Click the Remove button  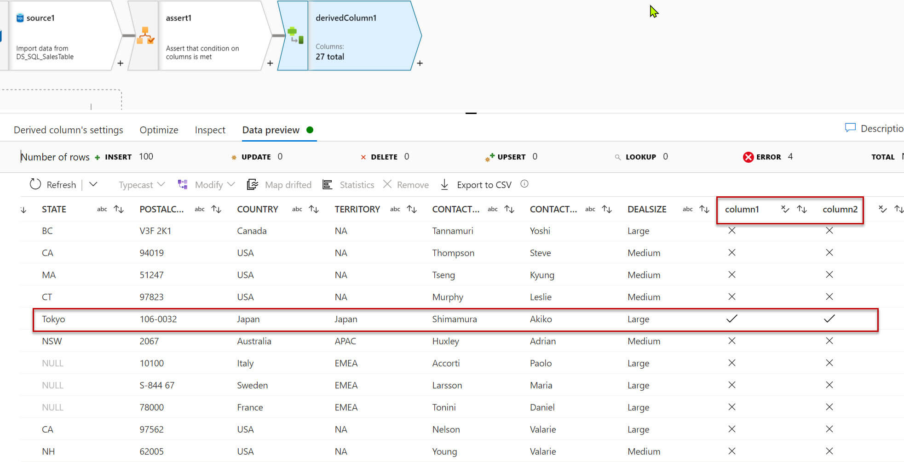pos(406,185)
